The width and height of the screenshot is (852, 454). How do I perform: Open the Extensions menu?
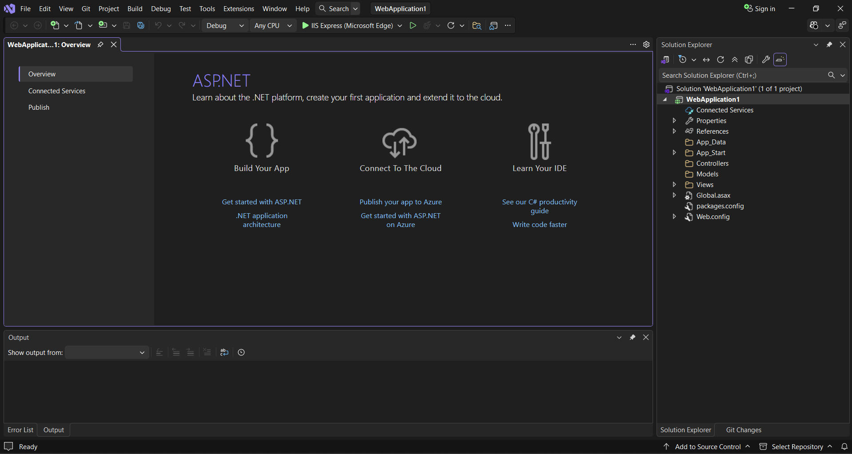coord(239,9)
